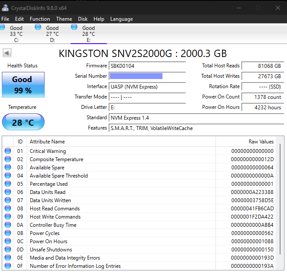Click the status orb for Number of Error Information Log Entries
This screenshot has width=287, height=273.
(x=8, y=266)
